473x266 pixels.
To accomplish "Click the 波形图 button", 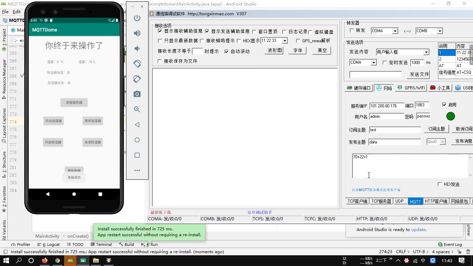I will [x=274, y=51].
